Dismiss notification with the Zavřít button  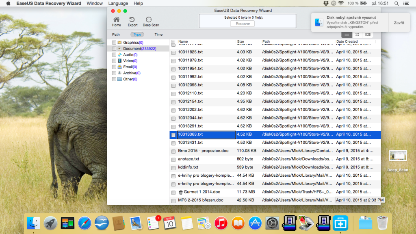click(x=399, y=23)
